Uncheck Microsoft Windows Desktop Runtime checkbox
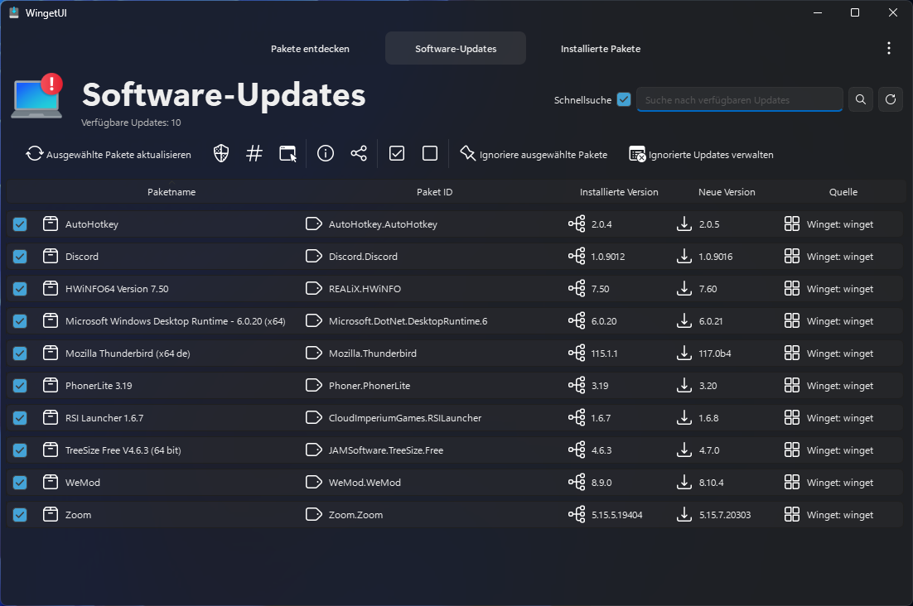 (20, 321)
